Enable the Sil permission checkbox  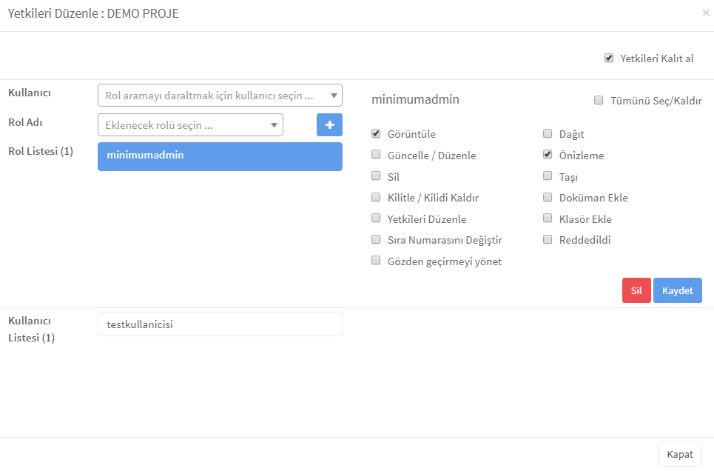click(376, 176)
